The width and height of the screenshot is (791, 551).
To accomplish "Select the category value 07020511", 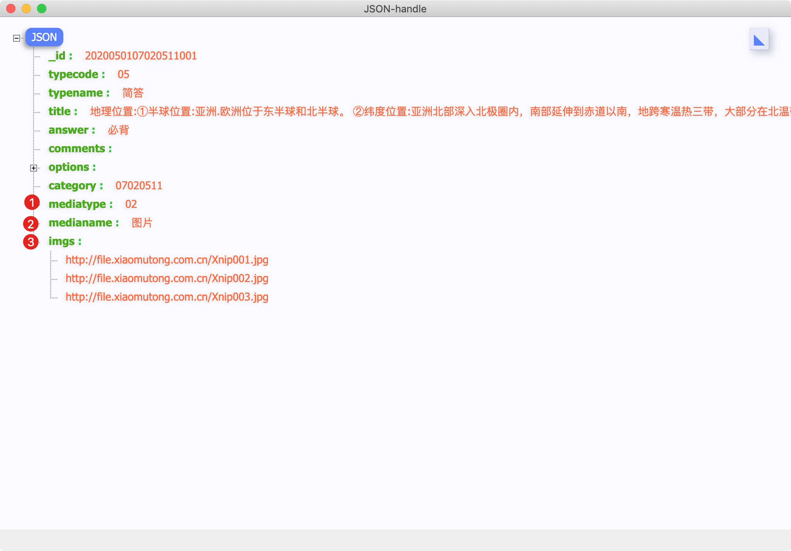I will (139, 185).
